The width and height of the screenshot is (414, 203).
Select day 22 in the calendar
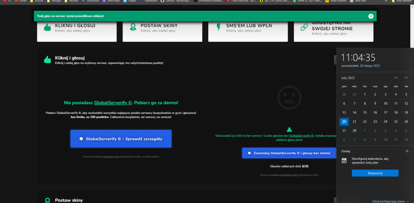(365, 122)
